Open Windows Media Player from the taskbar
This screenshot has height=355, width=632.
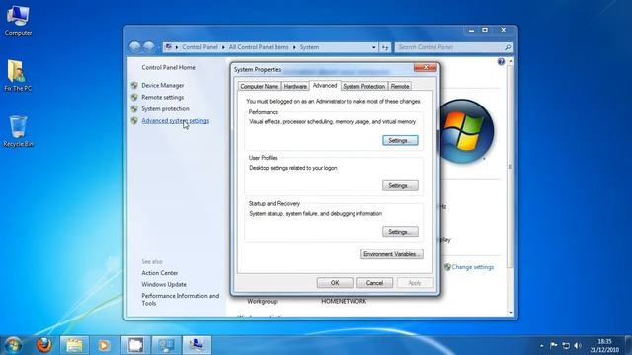click(x=104, y=345)
